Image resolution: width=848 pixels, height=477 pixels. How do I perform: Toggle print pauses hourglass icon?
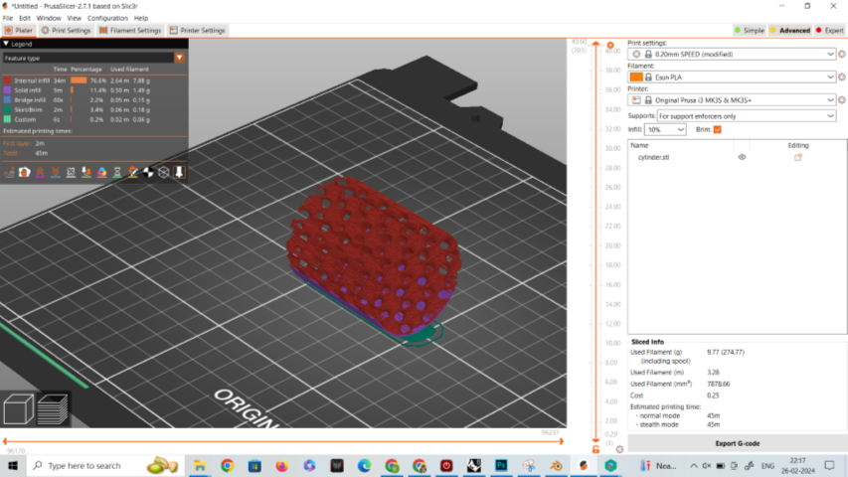117,172
